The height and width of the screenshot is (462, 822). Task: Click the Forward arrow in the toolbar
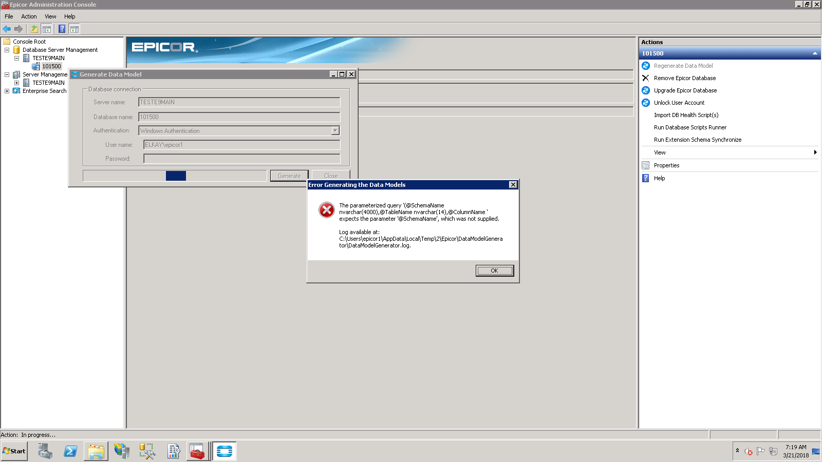[x=18, y=29]
